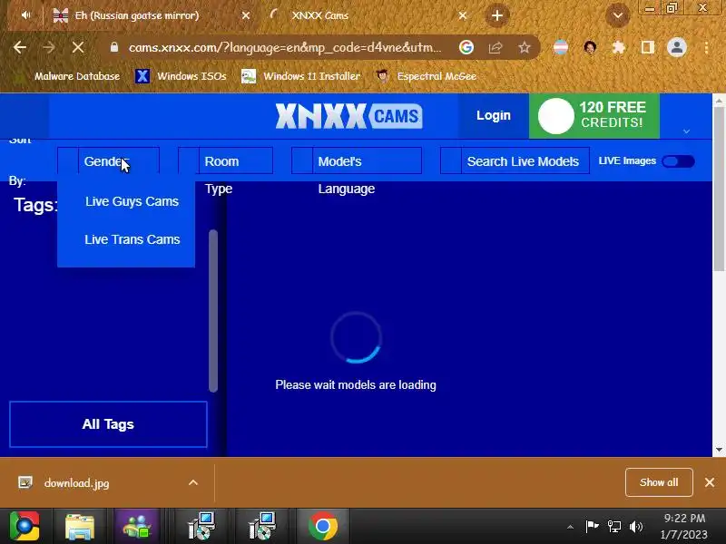Claim 120 FREE CREDITS button
The image size is (726, 544).
[594, 116]
